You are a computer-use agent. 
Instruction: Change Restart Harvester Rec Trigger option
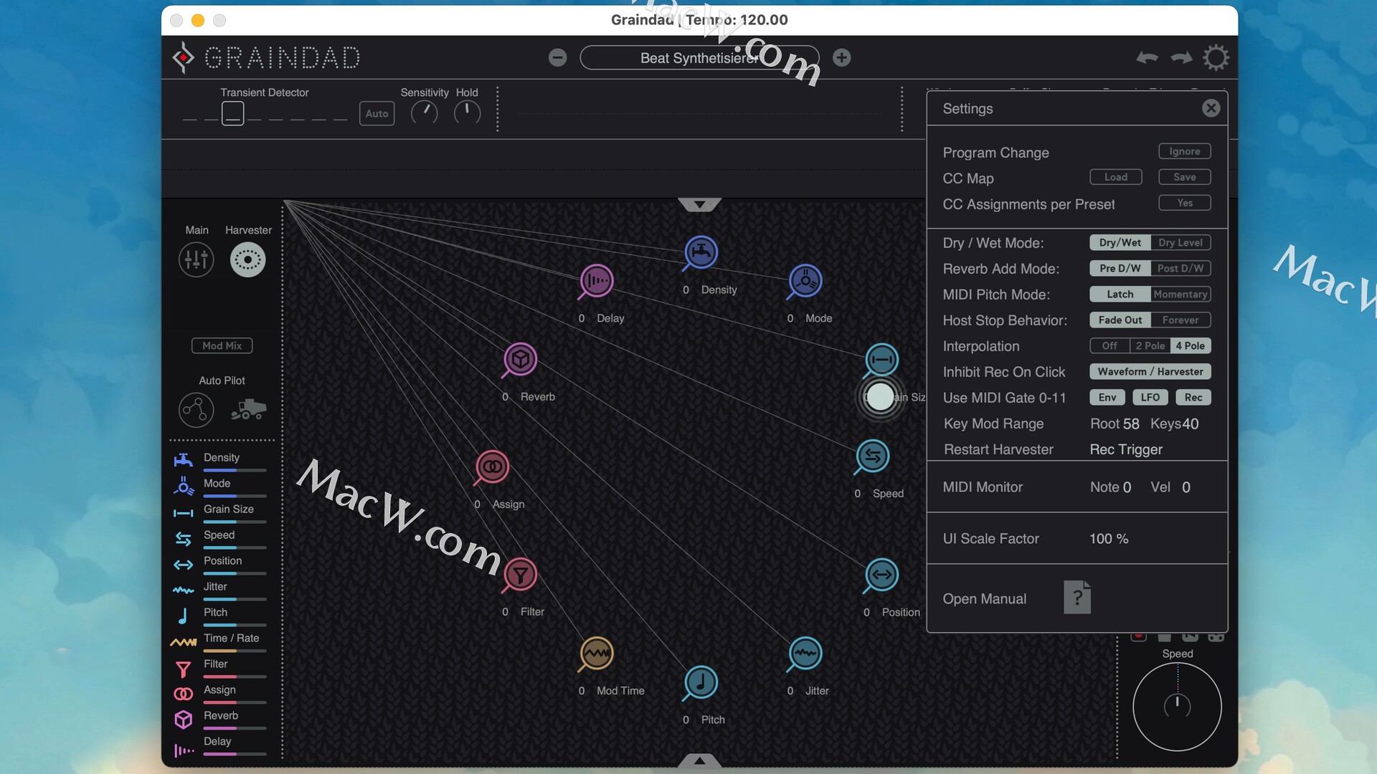pyautogui.click(x=1126, y=449)
